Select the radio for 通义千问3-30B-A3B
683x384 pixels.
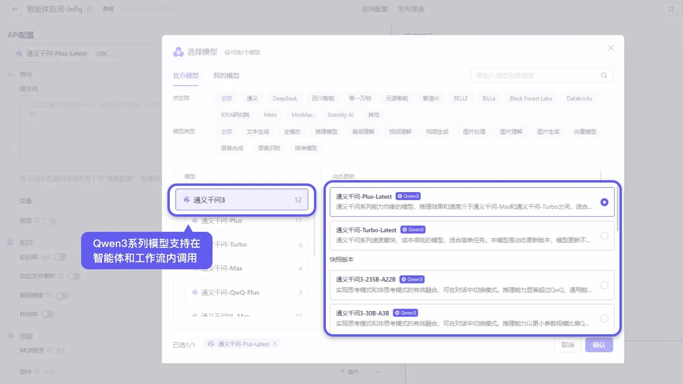[x=604, y=318]
